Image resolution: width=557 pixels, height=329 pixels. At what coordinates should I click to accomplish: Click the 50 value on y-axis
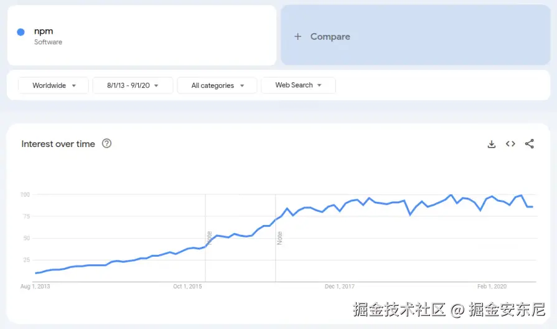(26, 238)
